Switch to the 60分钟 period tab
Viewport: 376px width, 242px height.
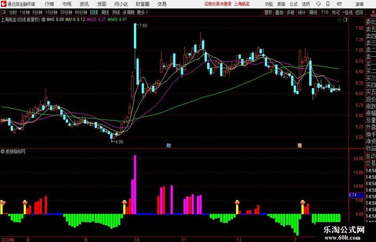[x=81, y=12]
